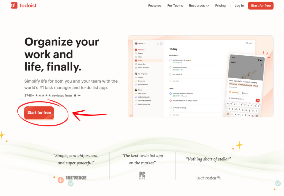Collapse My Projects section in sidebar

[x=141, y=74]
